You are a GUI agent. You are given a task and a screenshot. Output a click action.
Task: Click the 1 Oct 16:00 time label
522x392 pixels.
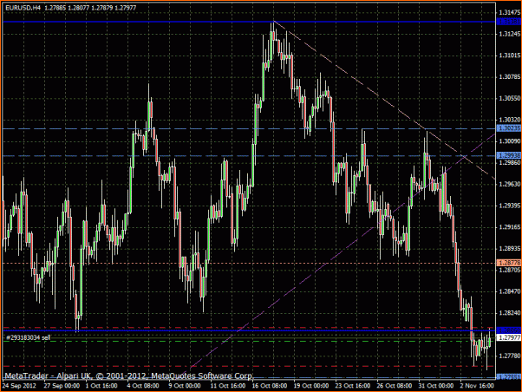coord(101,386)
